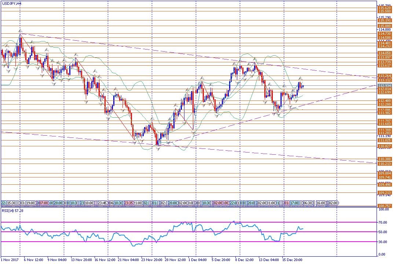The image size is (396, 264).
Task: Click the 9 Nov 04:00 time axis label
Action: (x=57, y=260)
